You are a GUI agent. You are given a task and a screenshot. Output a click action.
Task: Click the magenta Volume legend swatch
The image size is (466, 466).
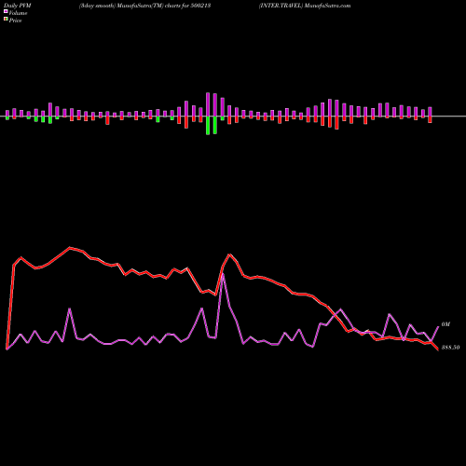point(6,11)
